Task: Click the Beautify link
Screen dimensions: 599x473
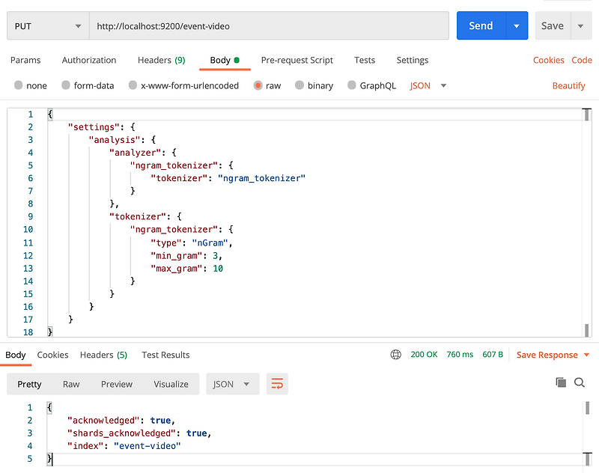Action: point(568,85)
